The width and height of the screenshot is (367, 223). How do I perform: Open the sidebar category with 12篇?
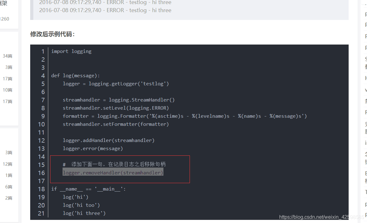tap(7, 164)
